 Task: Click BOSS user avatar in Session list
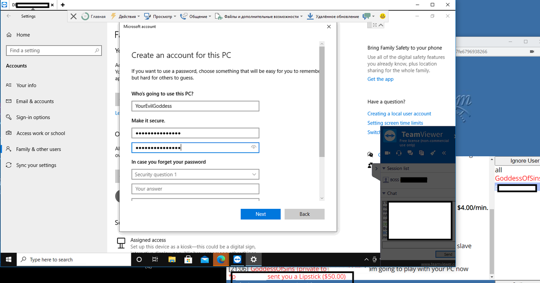tap(386, 180)
